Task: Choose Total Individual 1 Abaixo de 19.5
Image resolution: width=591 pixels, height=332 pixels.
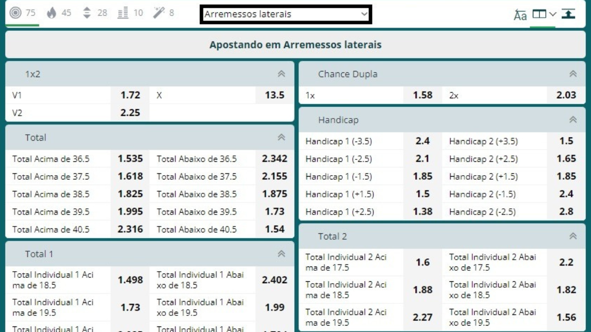Action: click(x=275, y=307)
